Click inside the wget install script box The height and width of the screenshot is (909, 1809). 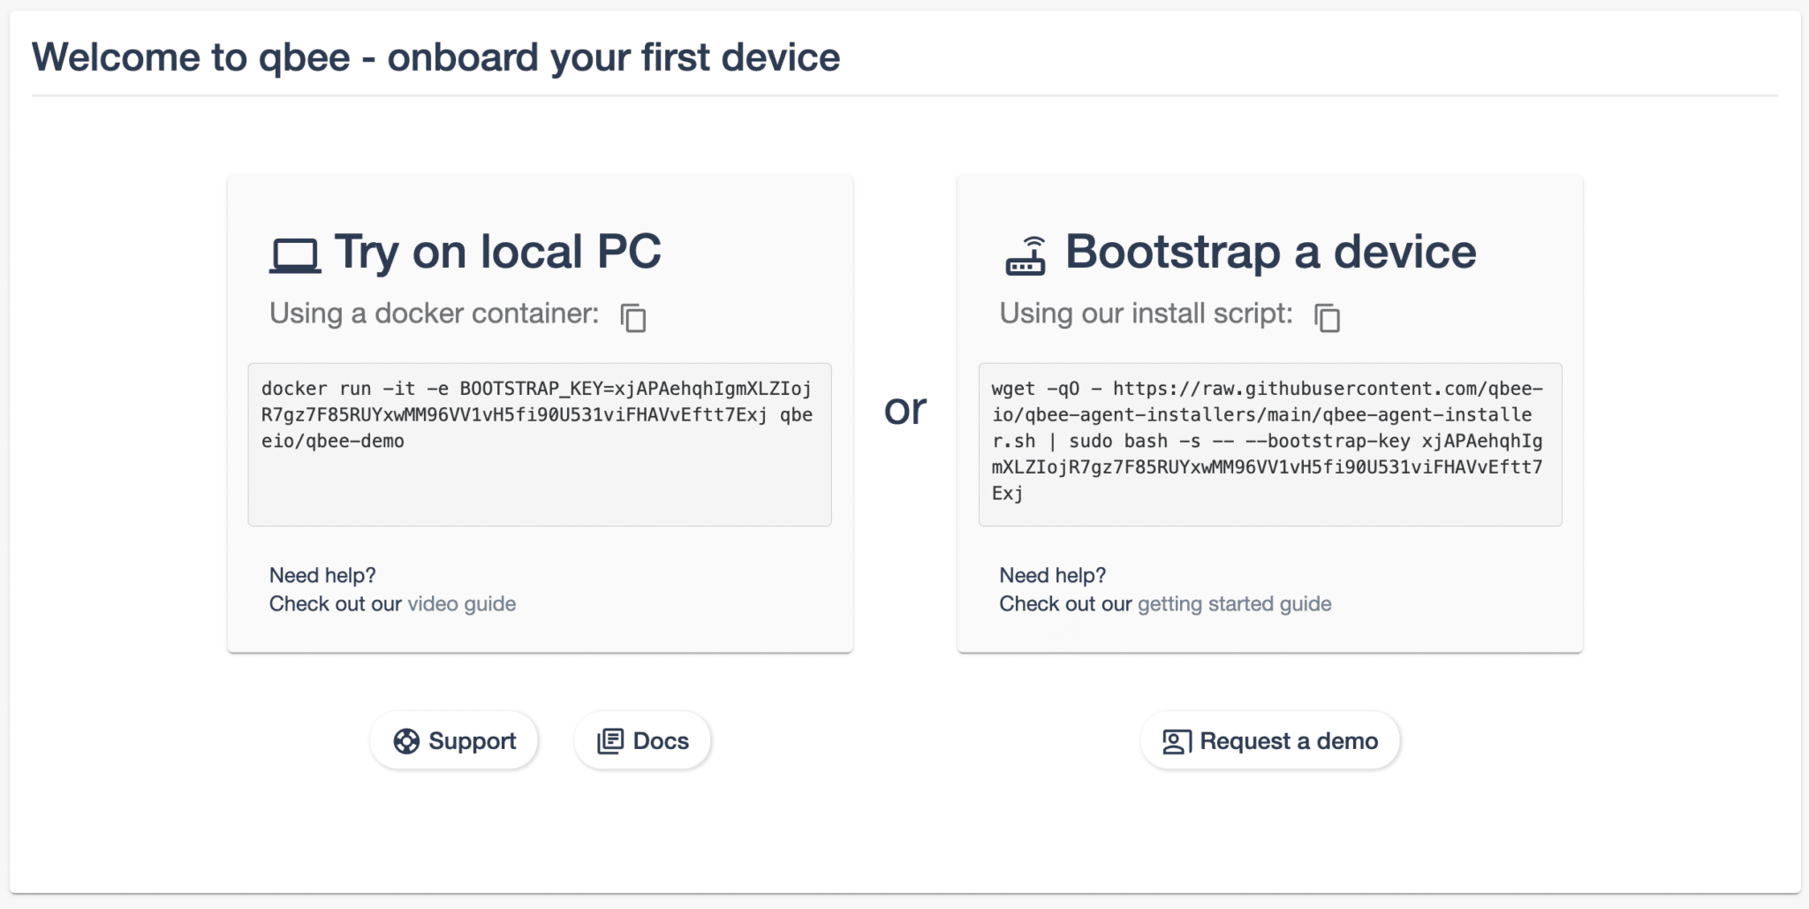coord(1270,444)
